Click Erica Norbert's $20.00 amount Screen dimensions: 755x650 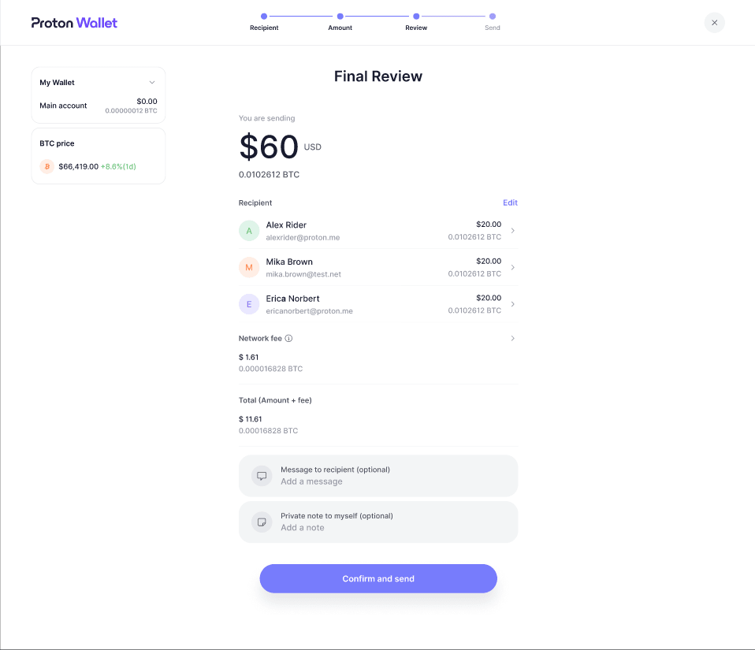(489, 298)
